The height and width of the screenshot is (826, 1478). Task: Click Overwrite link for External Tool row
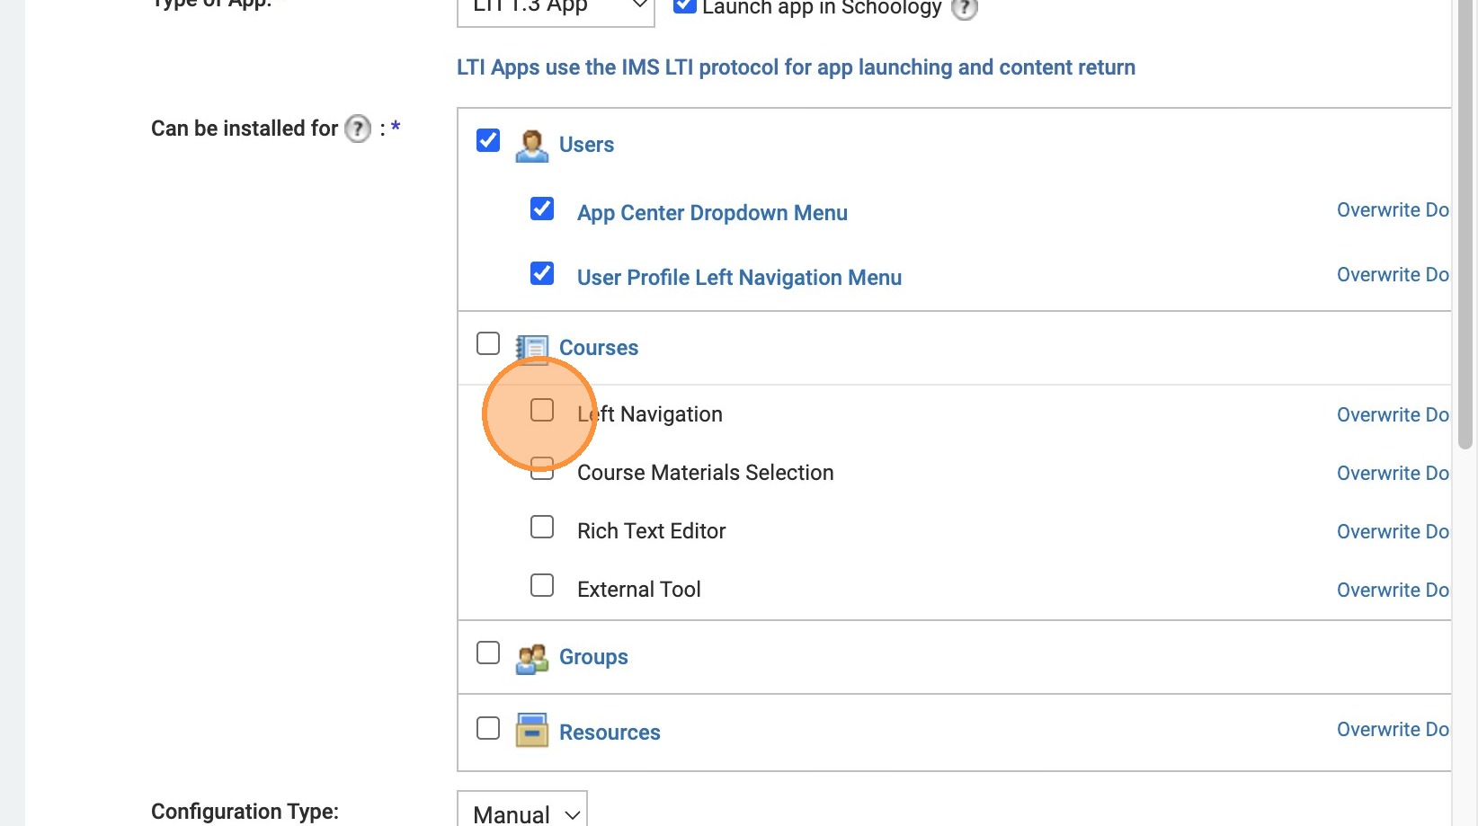point(1392,590)
